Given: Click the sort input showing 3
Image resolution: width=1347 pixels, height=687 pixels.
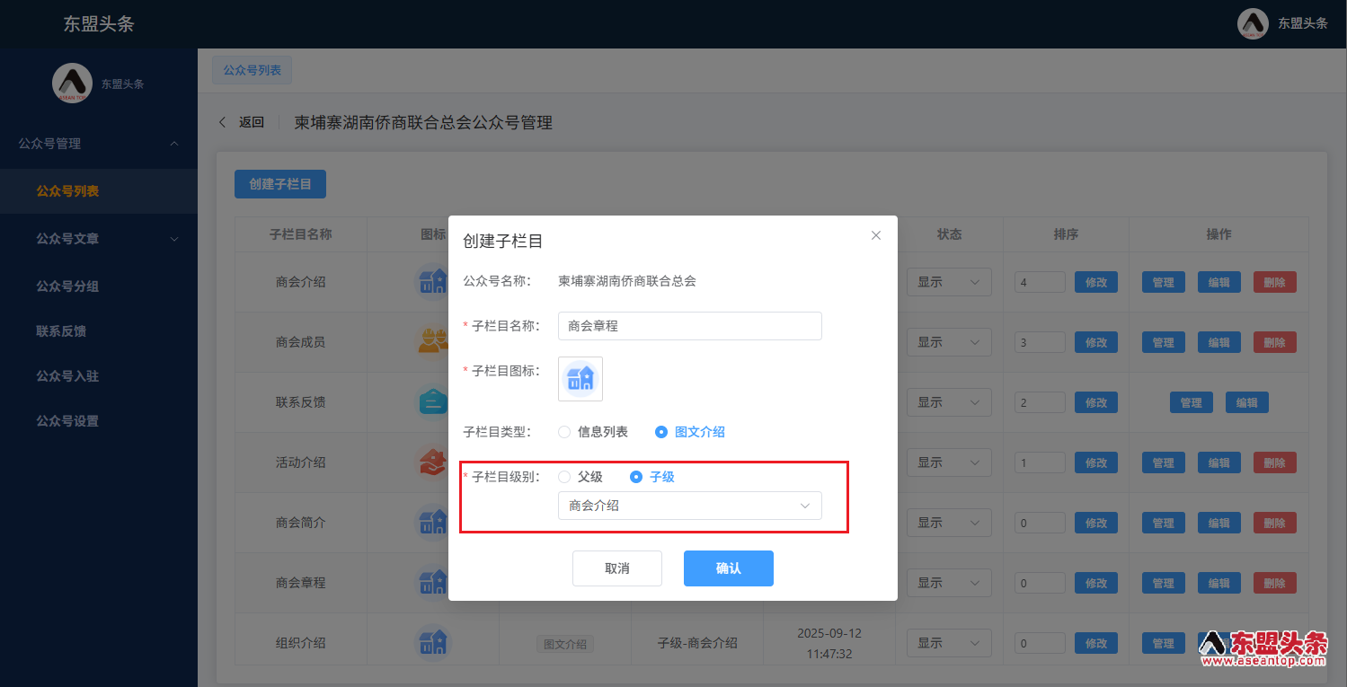Looking at the screenshot, I should (1040, 342).
